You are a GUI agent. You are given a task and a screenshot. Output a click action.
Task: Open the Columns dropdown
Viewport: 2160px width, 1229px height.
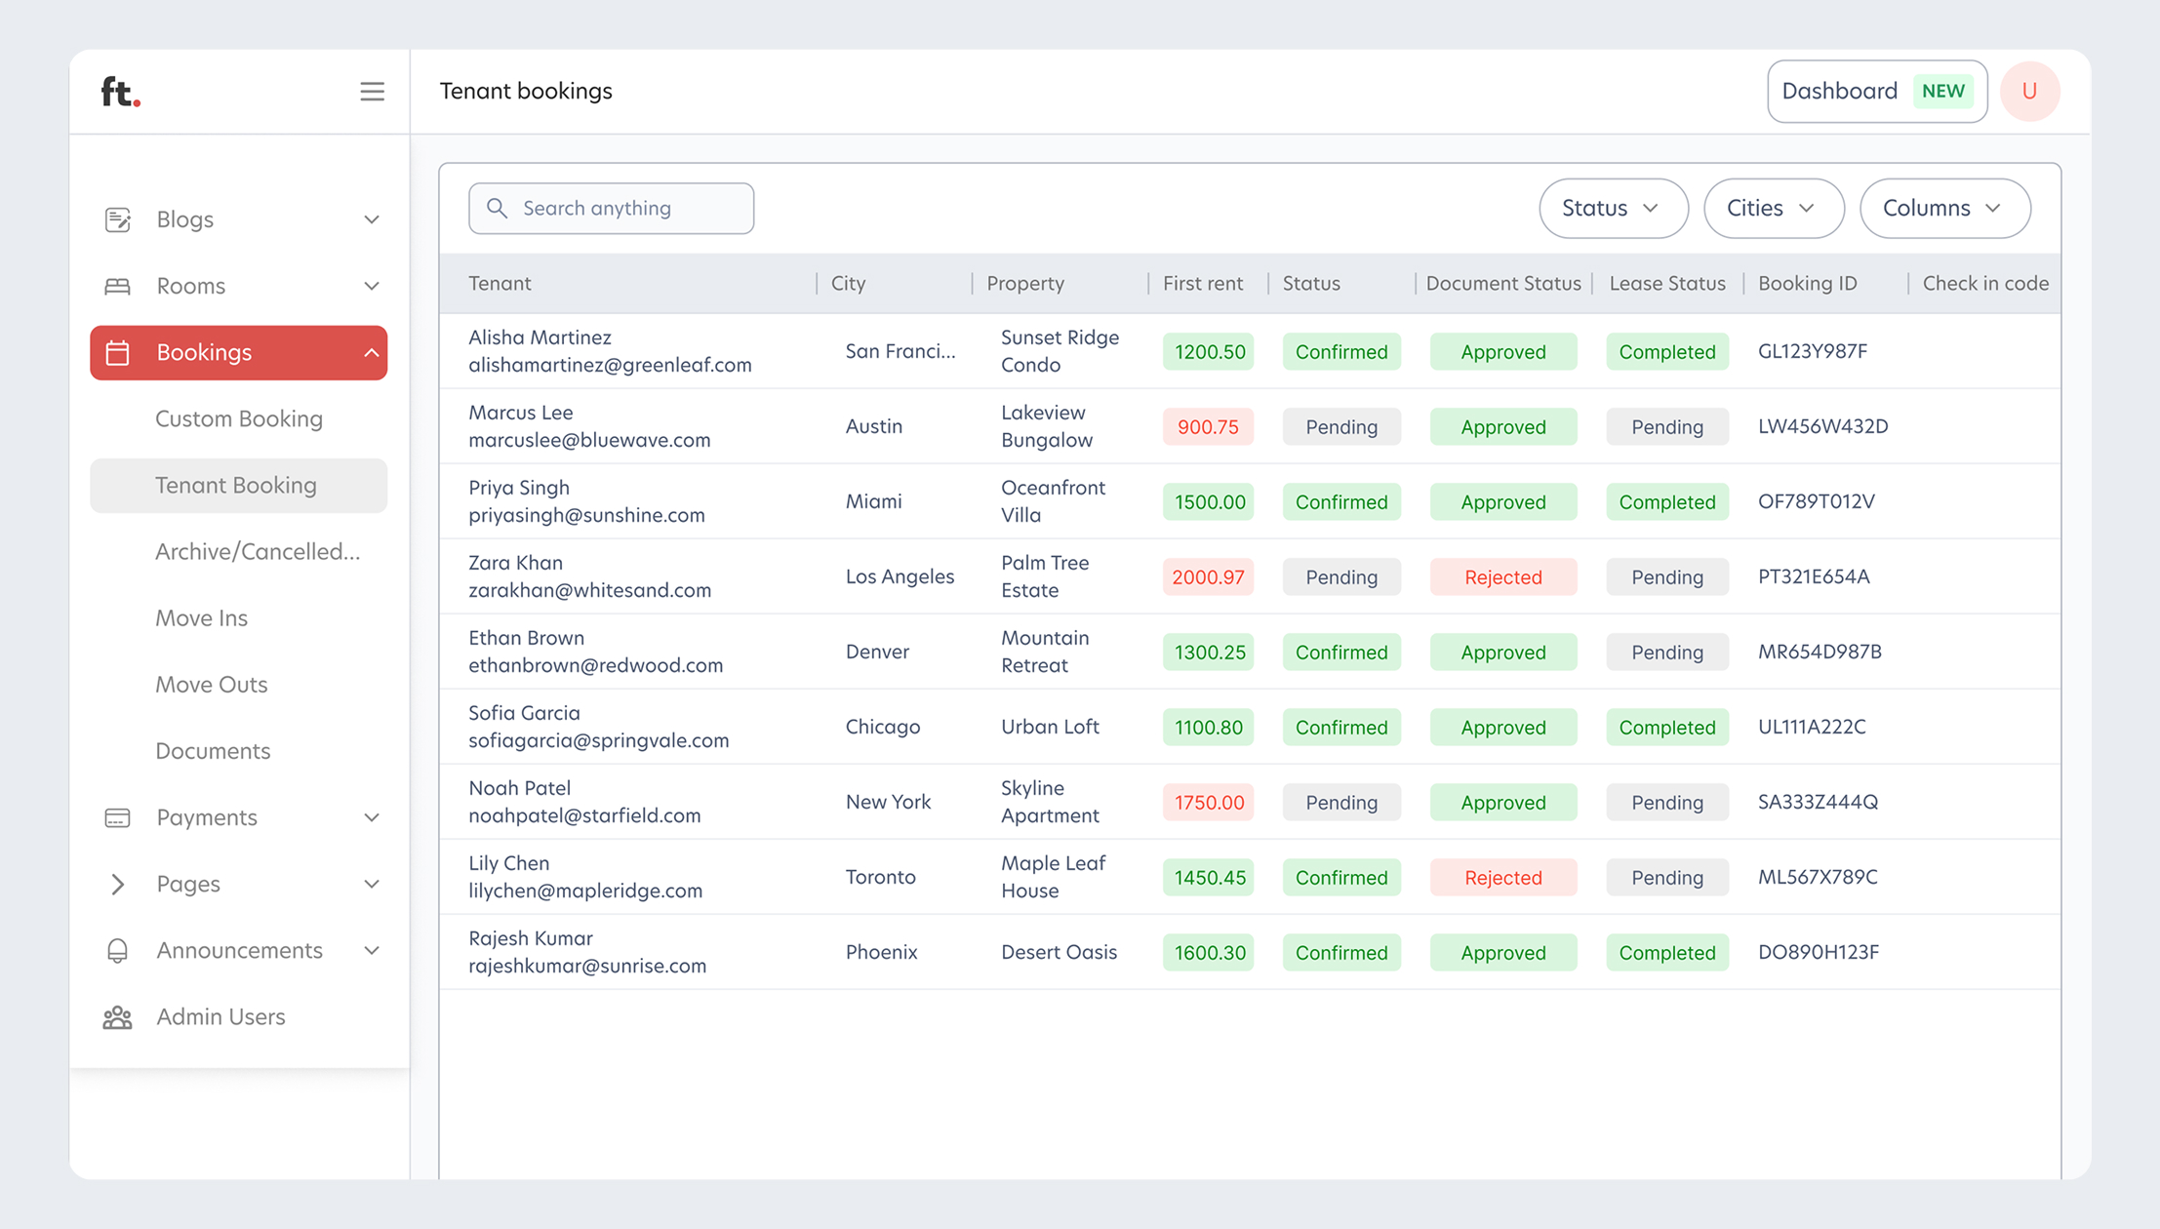pos(1944,208)
